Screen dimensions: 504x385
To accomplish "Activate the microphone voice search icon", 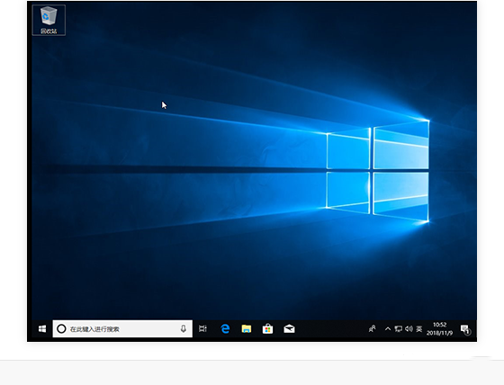I will (x=184, y=328).
